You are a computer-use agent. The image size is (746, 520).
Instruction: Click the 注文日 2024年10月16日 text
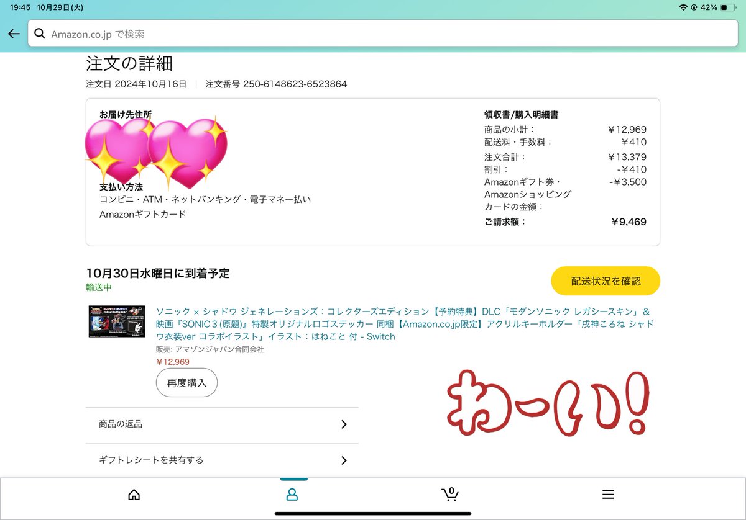[x=136, y=84]
